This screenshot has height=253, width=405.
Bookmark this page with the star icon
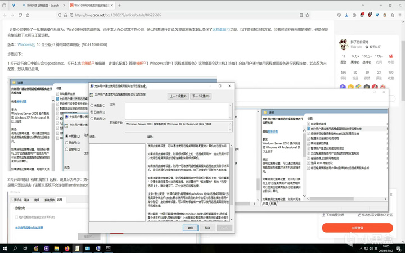pyautogui.click(x=307, y=15)
